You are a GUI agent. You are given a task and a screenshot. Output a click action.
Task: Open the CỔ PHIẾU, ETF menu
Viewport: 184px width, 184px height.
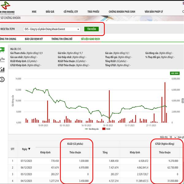[x=71, y=12]
